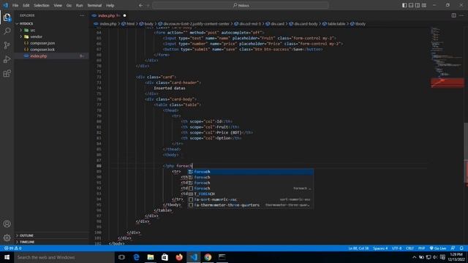Open File Explorer from the taskbar
468x263 pixels.
tap(151, 257)
